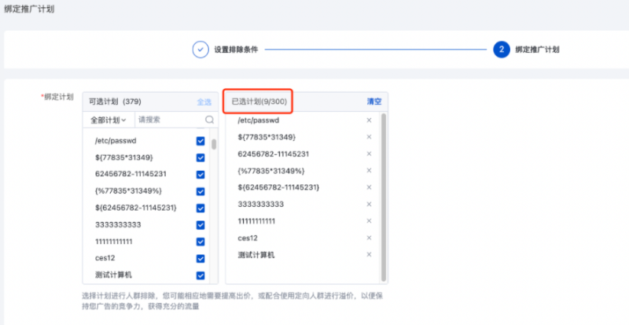The width and height of the screenshot is (629, 325).
Task: Go to 绑定推广计划 step
Action: coord(537,50)
